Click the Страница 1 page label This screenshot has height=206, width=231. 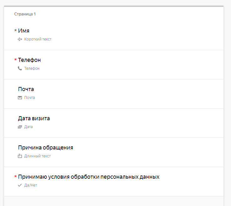(x=25, y=14)
